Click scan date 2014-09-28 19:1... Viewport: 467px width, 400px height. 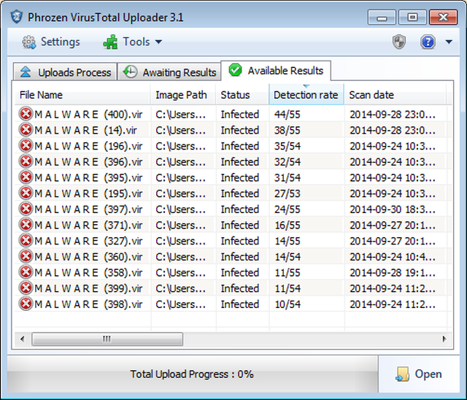pyautogui.click(x=393, y=272)
